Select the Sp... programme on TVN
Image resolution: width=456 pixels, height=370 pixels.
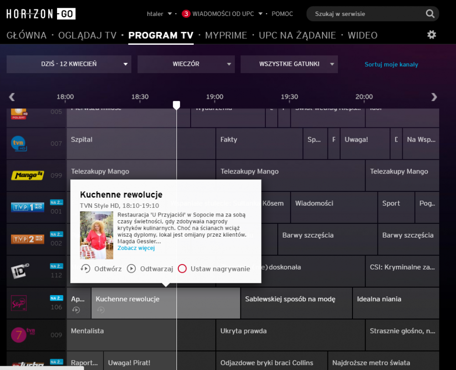(315, 143)
